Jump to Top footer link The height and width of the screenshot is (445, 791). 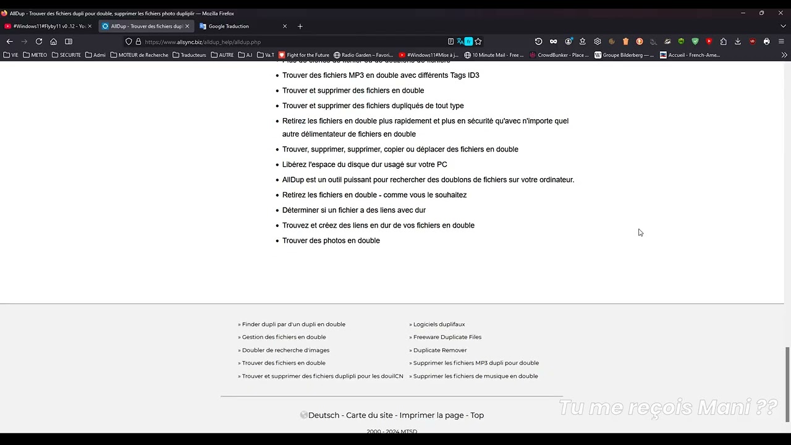point(477,415)
